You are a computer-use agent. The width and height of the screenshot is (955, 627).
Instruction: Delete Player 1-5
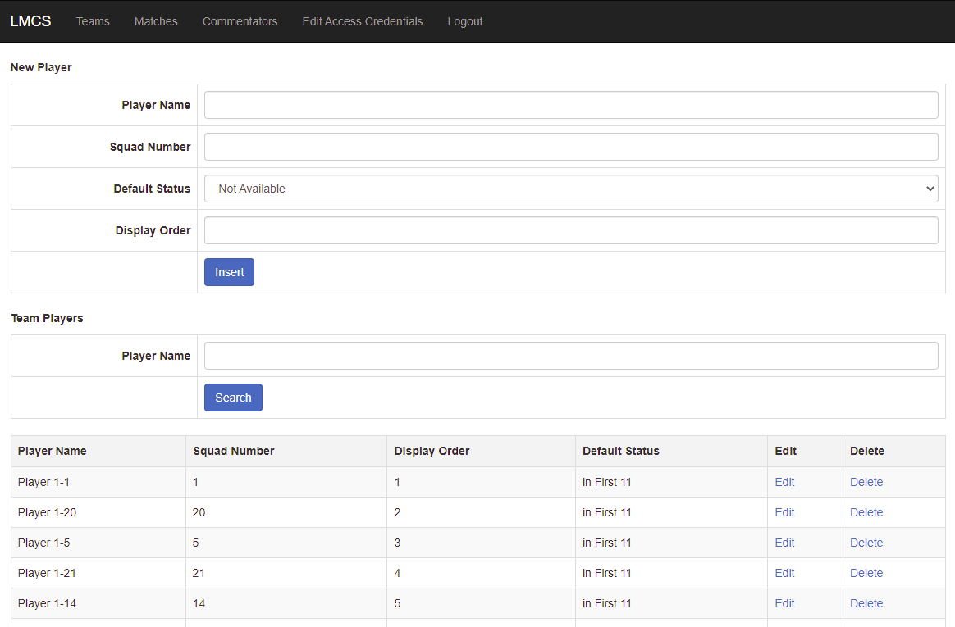866,543
